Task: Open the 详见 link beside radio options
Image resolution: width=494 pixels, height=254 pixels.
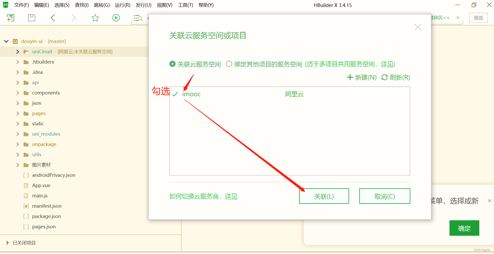Action: click(x=387, y=64)
